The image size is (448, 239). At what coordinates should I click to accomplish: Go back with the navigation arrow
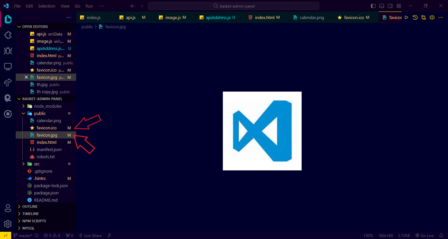pyautogui.click(x=133, y=6)
